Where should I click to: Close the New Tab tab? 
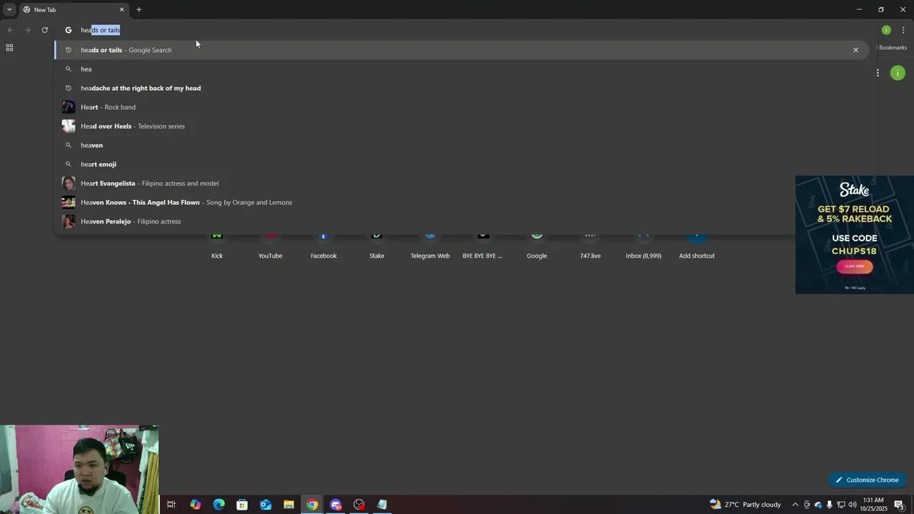pyautogui.click(x=121, y=9)
